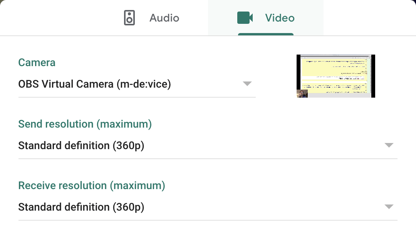Image resolution: width=416 pixels, height=236 pixels.
Task: Click the video camera icon
Action: [245, 18]
